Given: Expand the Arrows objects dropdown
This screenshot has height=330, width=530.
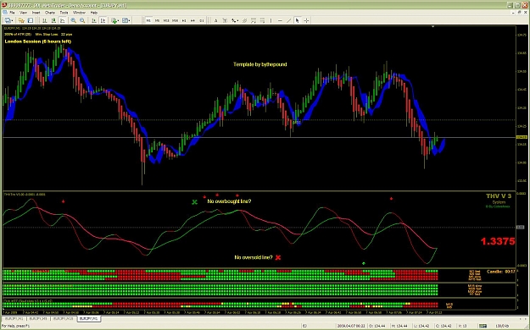Looking at the screenshot, I should click(237, 21).
